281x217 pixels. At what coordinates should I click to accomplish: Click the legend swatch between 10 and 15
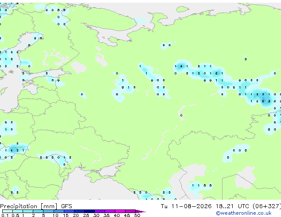(x=59, y=211)
